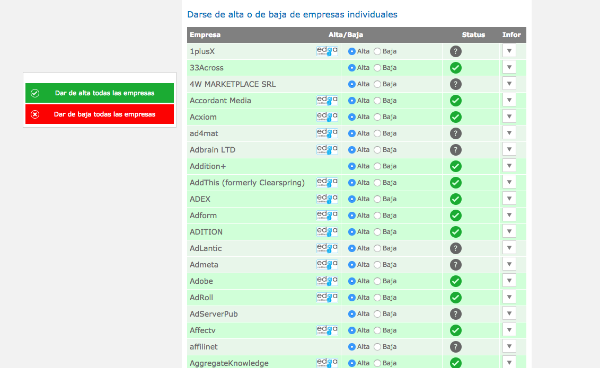Click the Infor column header
The width and height of the screenshot is (600, 368).
511,35
